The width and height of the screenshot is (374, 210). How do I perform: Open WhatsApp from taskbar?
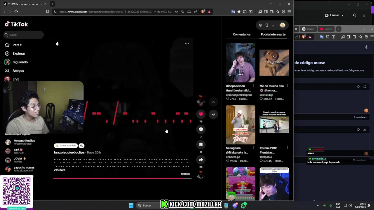(244, 205)
